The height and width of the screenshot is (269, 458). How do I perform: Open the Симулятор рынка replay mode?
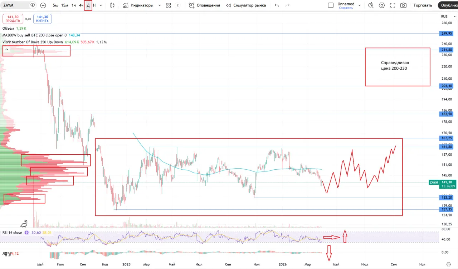click(x=246, y=5)
